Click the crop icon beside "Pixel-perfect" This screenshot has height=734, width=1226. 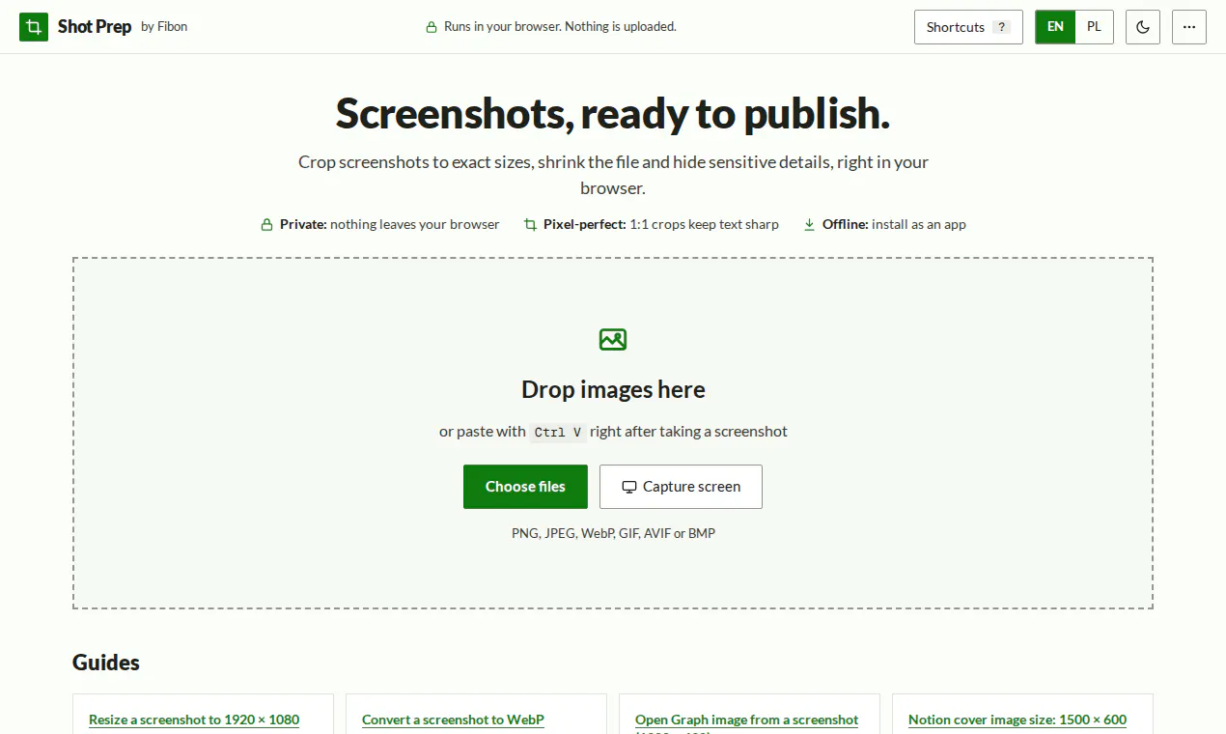point(530,224)
